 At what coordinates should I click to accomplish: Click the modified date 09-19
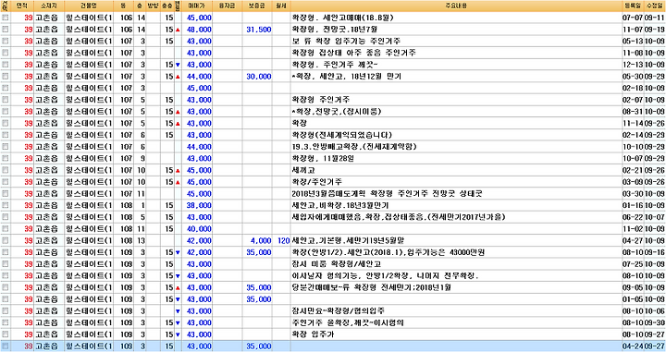tap(655, 30)
